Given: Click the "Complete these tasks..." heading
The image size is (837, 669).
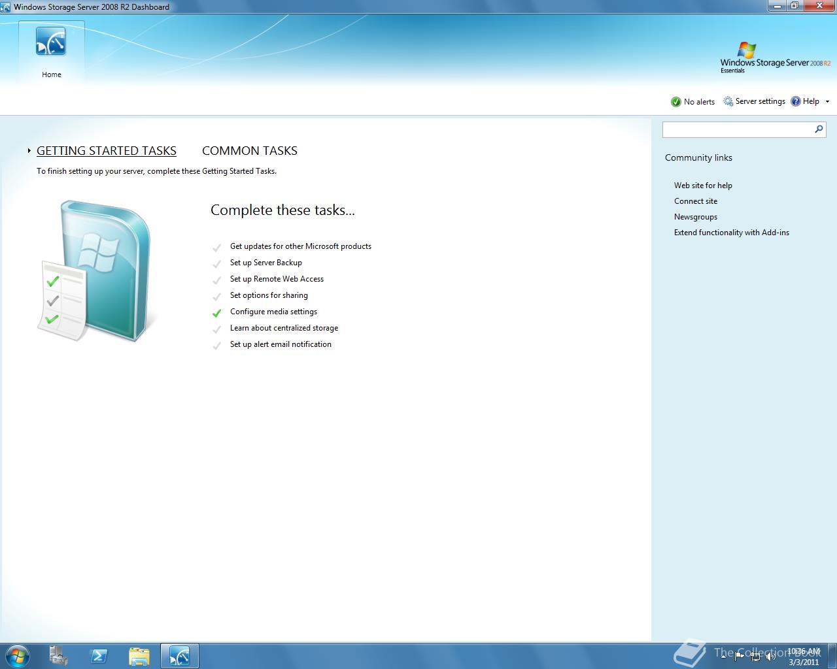Looking at the screenshot, I should point(282,210).
